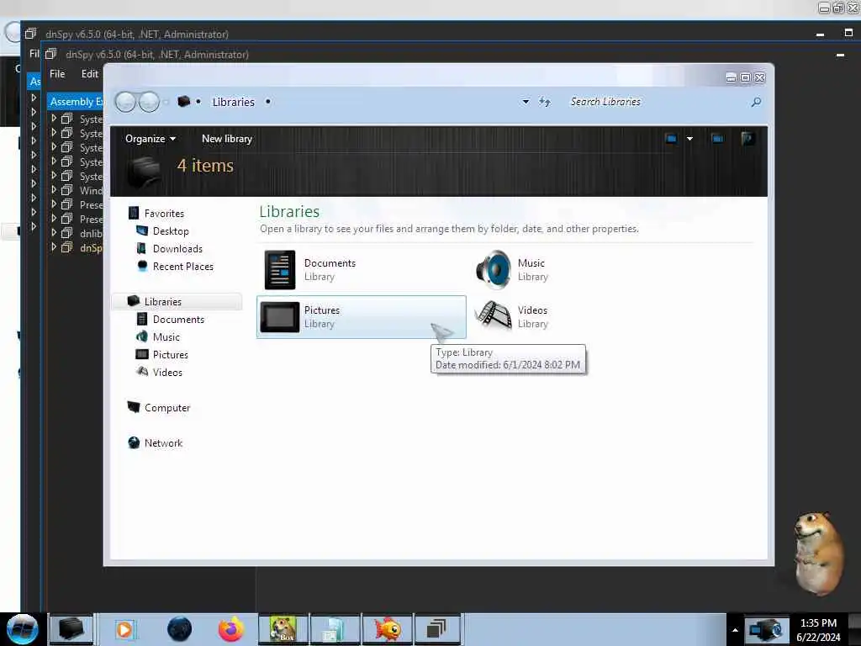Click the New library button
Image resolution: width=861 pixels, height=646 pixels.
[227, 139]
